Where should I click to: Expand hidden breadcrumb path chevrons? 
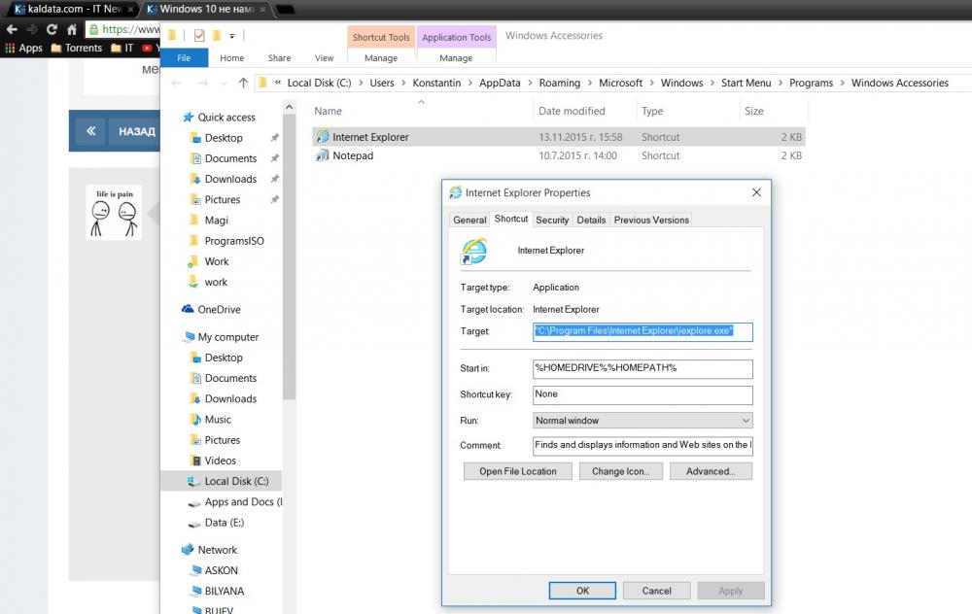pos(278,83)
